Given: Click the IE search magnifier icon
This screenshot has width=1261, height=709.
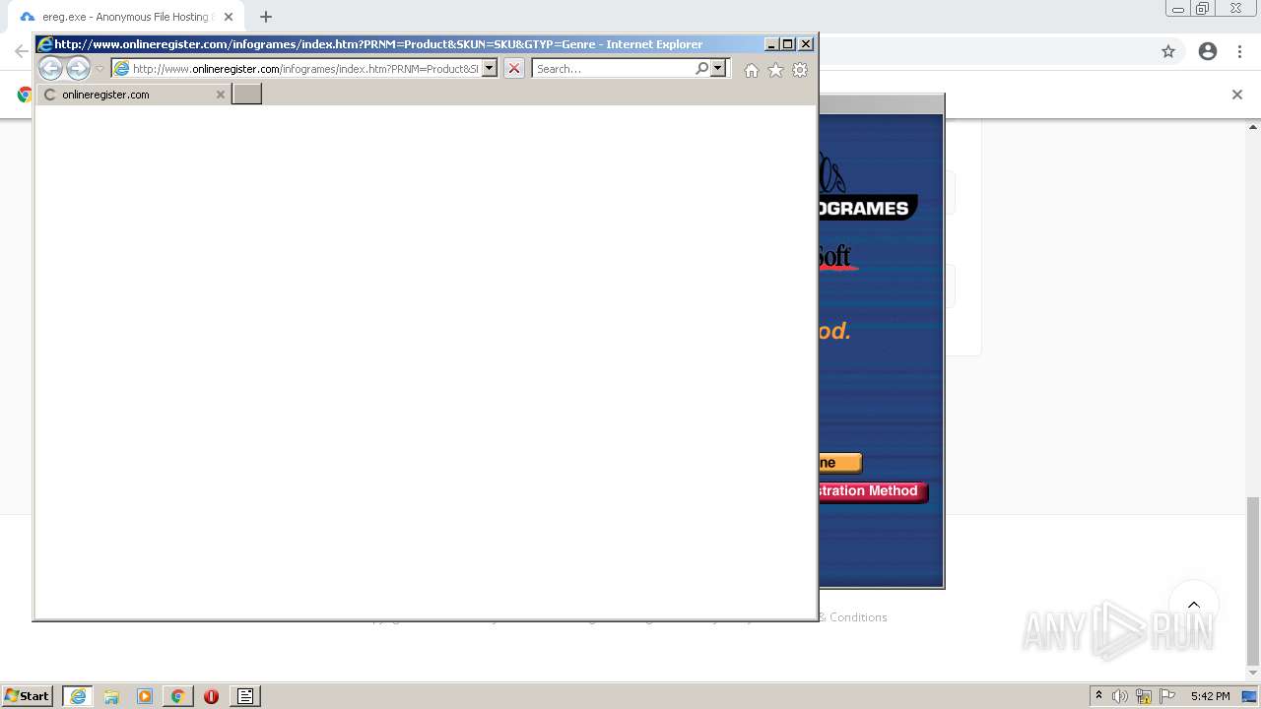Looking at the screenshot, I should click(x=701, y=69).
